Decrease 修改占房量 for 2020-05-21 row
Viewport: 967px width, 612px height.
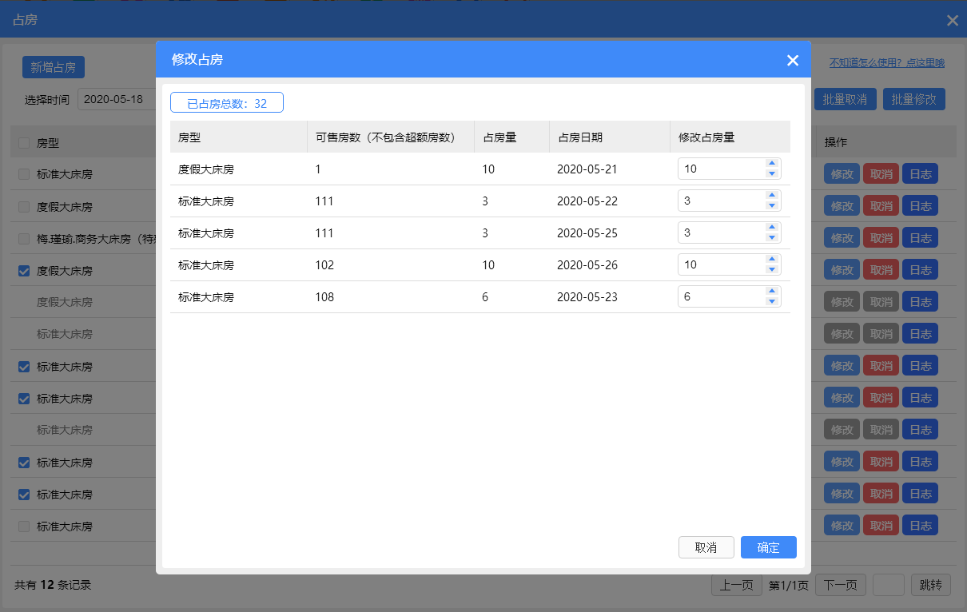pyautogui.click(x=771, y=173)
